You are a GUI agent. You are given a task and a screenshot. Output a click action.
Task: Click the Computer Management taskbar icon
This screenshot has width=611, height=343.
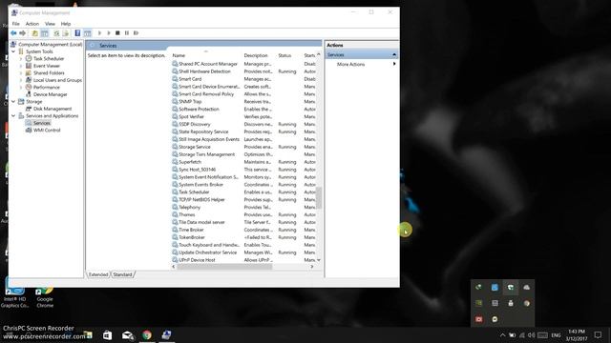tap(167, 334)
